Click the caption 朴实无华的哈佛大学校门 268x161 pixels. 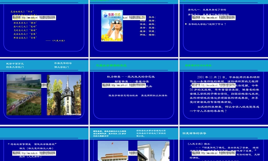(63, 65)
